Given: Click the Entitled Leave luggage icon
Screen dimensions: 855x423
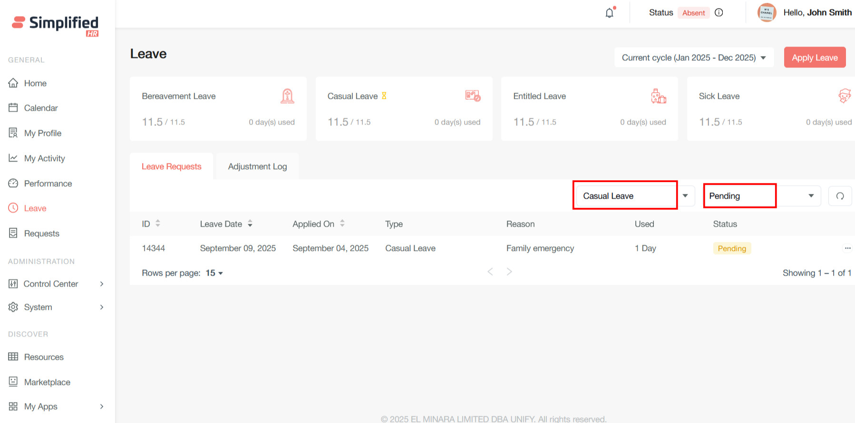Looking at the screenshot, I should (658, 96).
